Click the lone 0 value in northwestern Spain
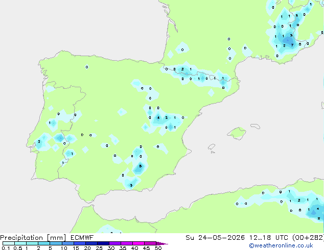 click(87, 67)
